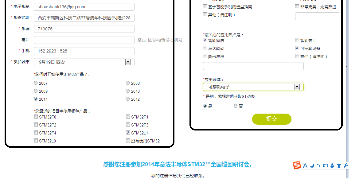Uncheck the 智能家居 checkbox
Viewport: 363px width, 179px height.
click(205, 40)
